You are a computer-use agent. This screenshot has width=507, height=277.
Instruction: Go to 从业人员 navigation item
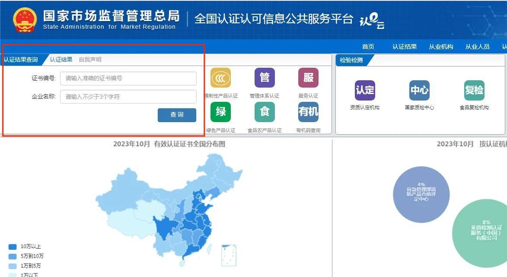(x=477, y=47)
